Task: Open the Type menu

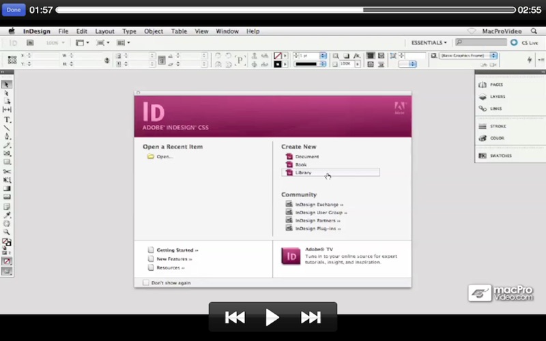Action: [129, 31]
